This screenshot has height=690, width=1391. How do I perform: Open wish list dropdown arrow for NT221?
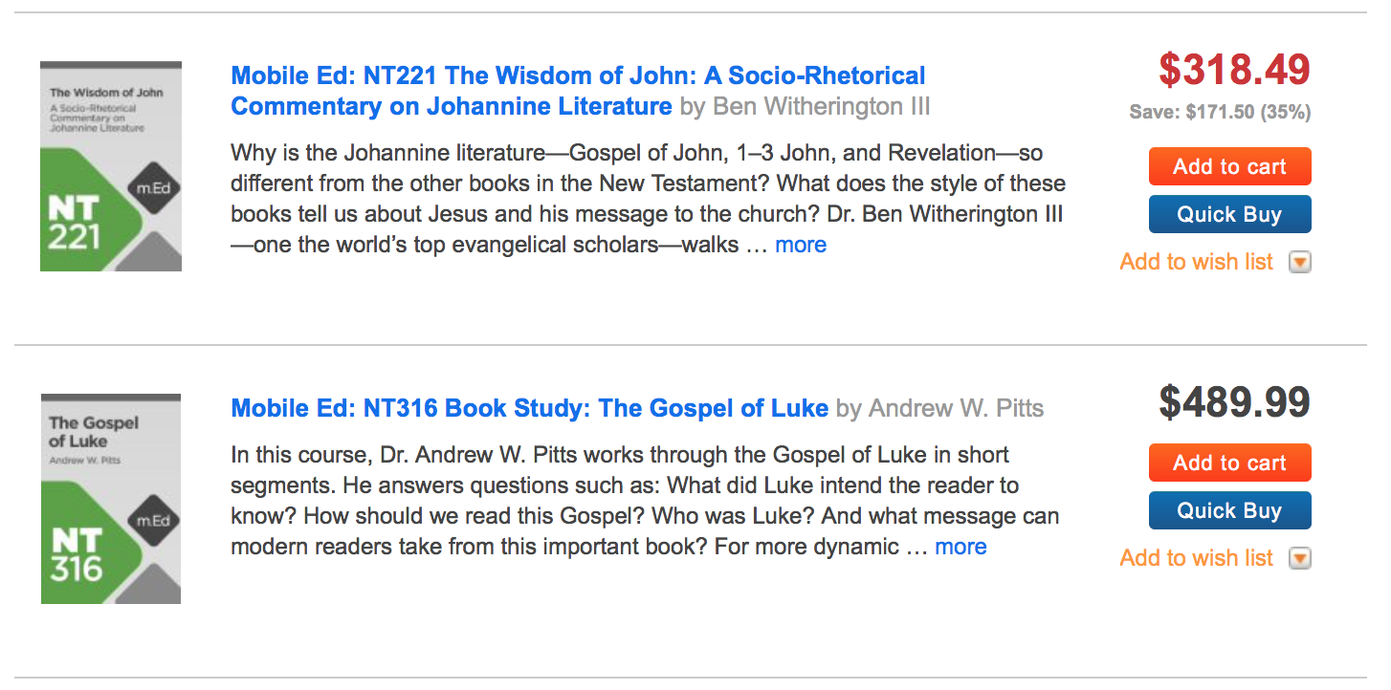(1299, 262)
